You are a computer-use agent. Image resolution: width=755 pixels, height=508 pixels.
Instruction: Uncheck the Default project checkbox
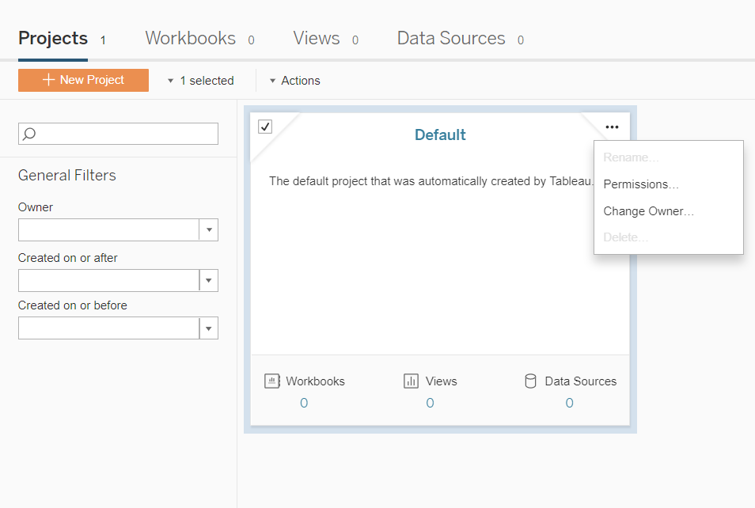coord(265,127)
